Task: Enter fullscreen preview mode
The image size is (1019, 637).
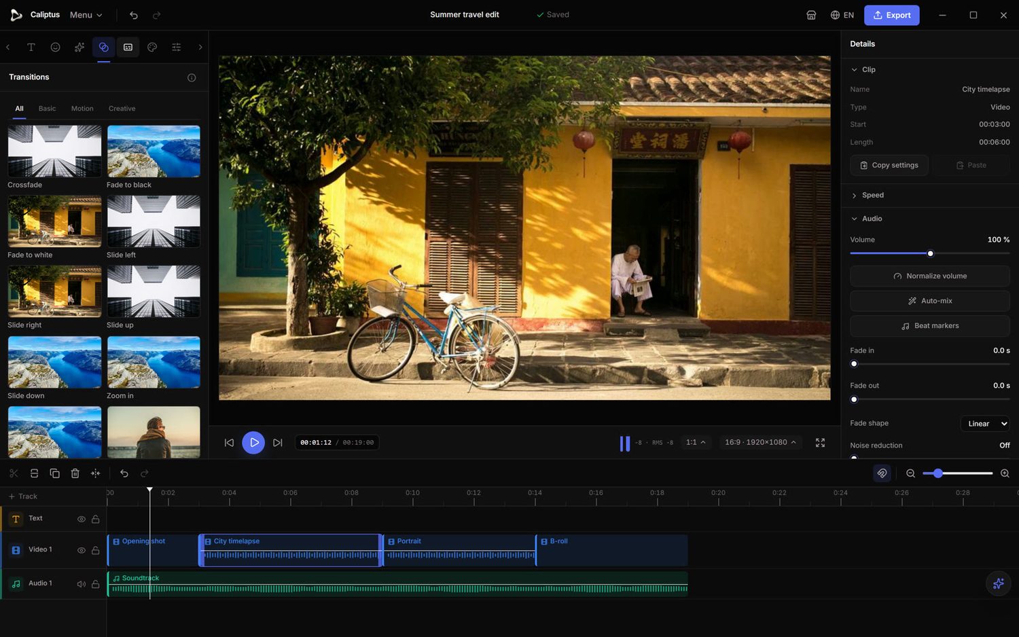Action: (820, 442)
